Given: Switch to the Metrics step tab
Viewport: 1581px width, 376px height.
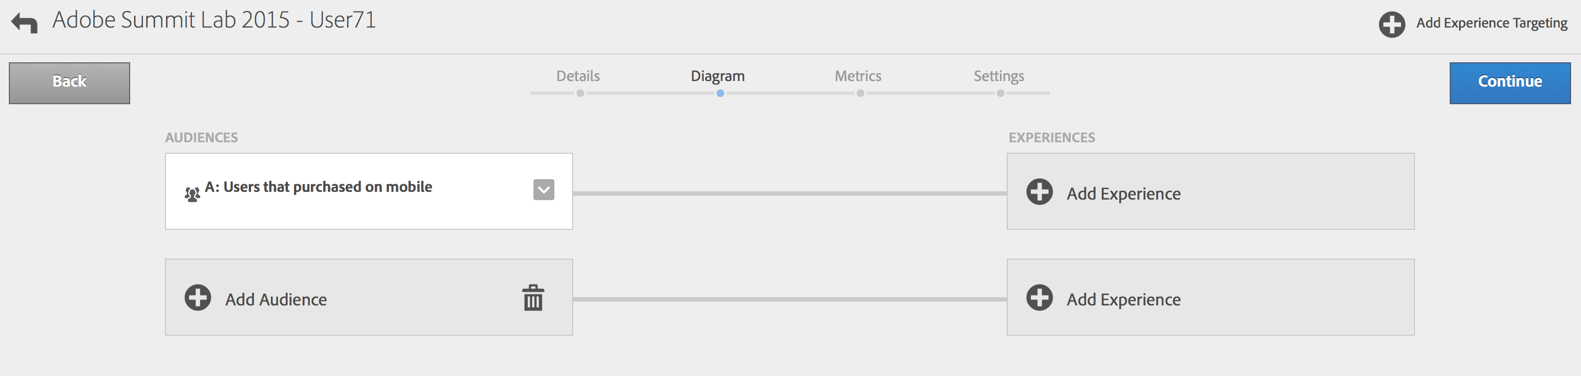Looking at the screenshot, I should (x=857, y=76).
